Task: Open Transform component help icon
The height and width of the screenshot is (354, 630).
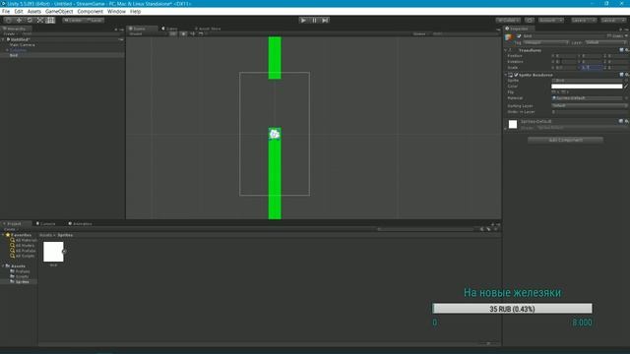Action: coord(621,50)
